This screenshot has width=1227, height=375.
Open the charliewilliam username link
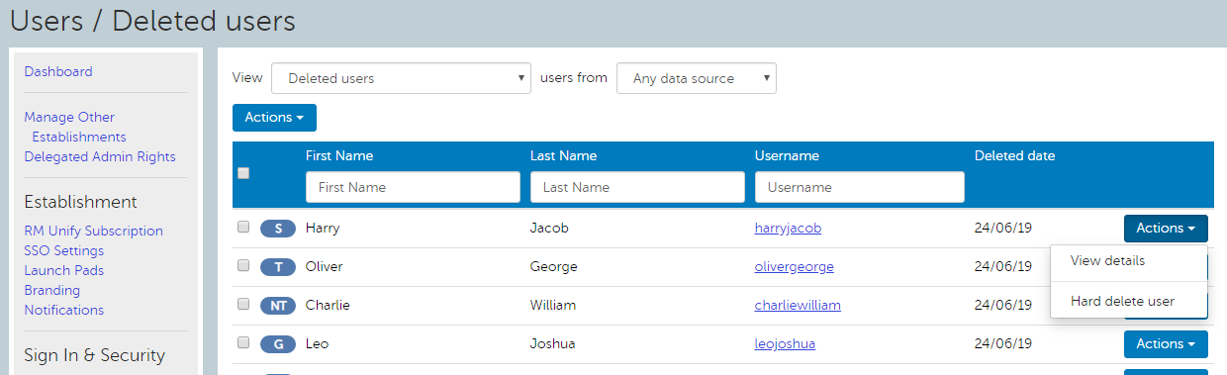pyautogui.click(x=798, y=306)
